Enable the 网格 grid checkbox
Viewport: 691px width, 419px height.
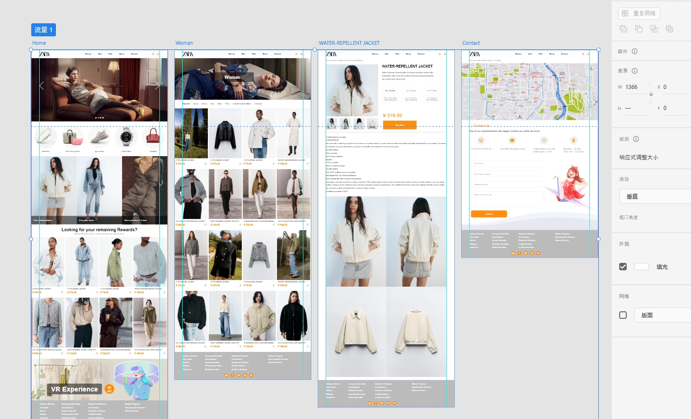coord(623,315)
